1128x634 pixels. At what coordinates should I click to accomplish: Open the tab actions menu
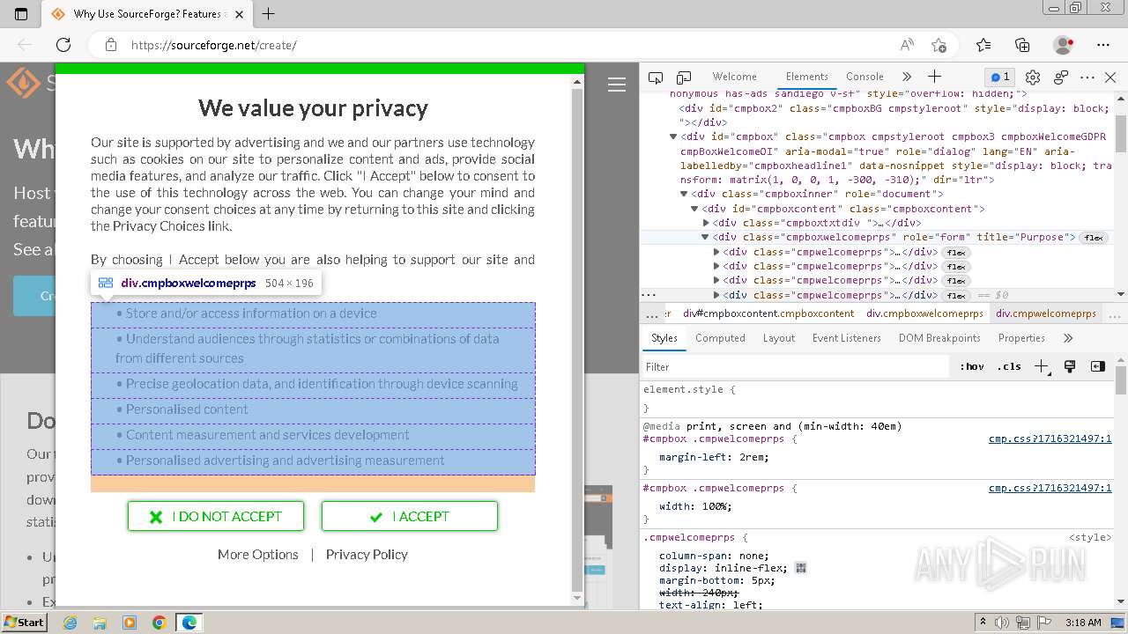pyautogui.click(x=21, y=14)
